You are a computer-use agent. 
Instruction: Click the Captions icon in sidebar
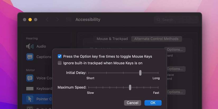click(x=30, y=57)
